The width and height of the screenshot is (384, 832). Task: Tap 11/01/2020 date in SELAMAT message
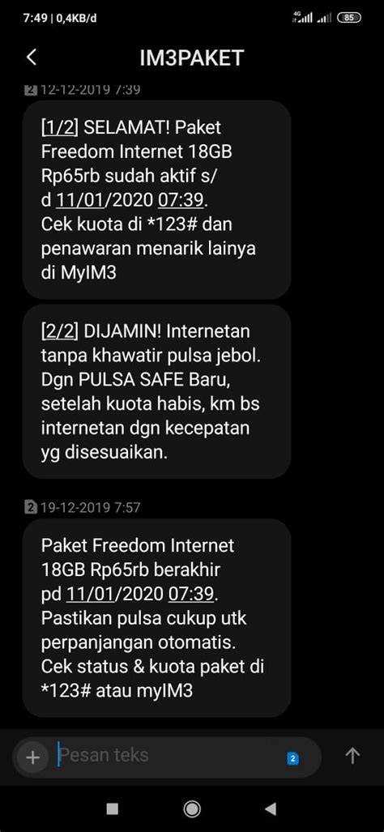[x=105, y=201]
